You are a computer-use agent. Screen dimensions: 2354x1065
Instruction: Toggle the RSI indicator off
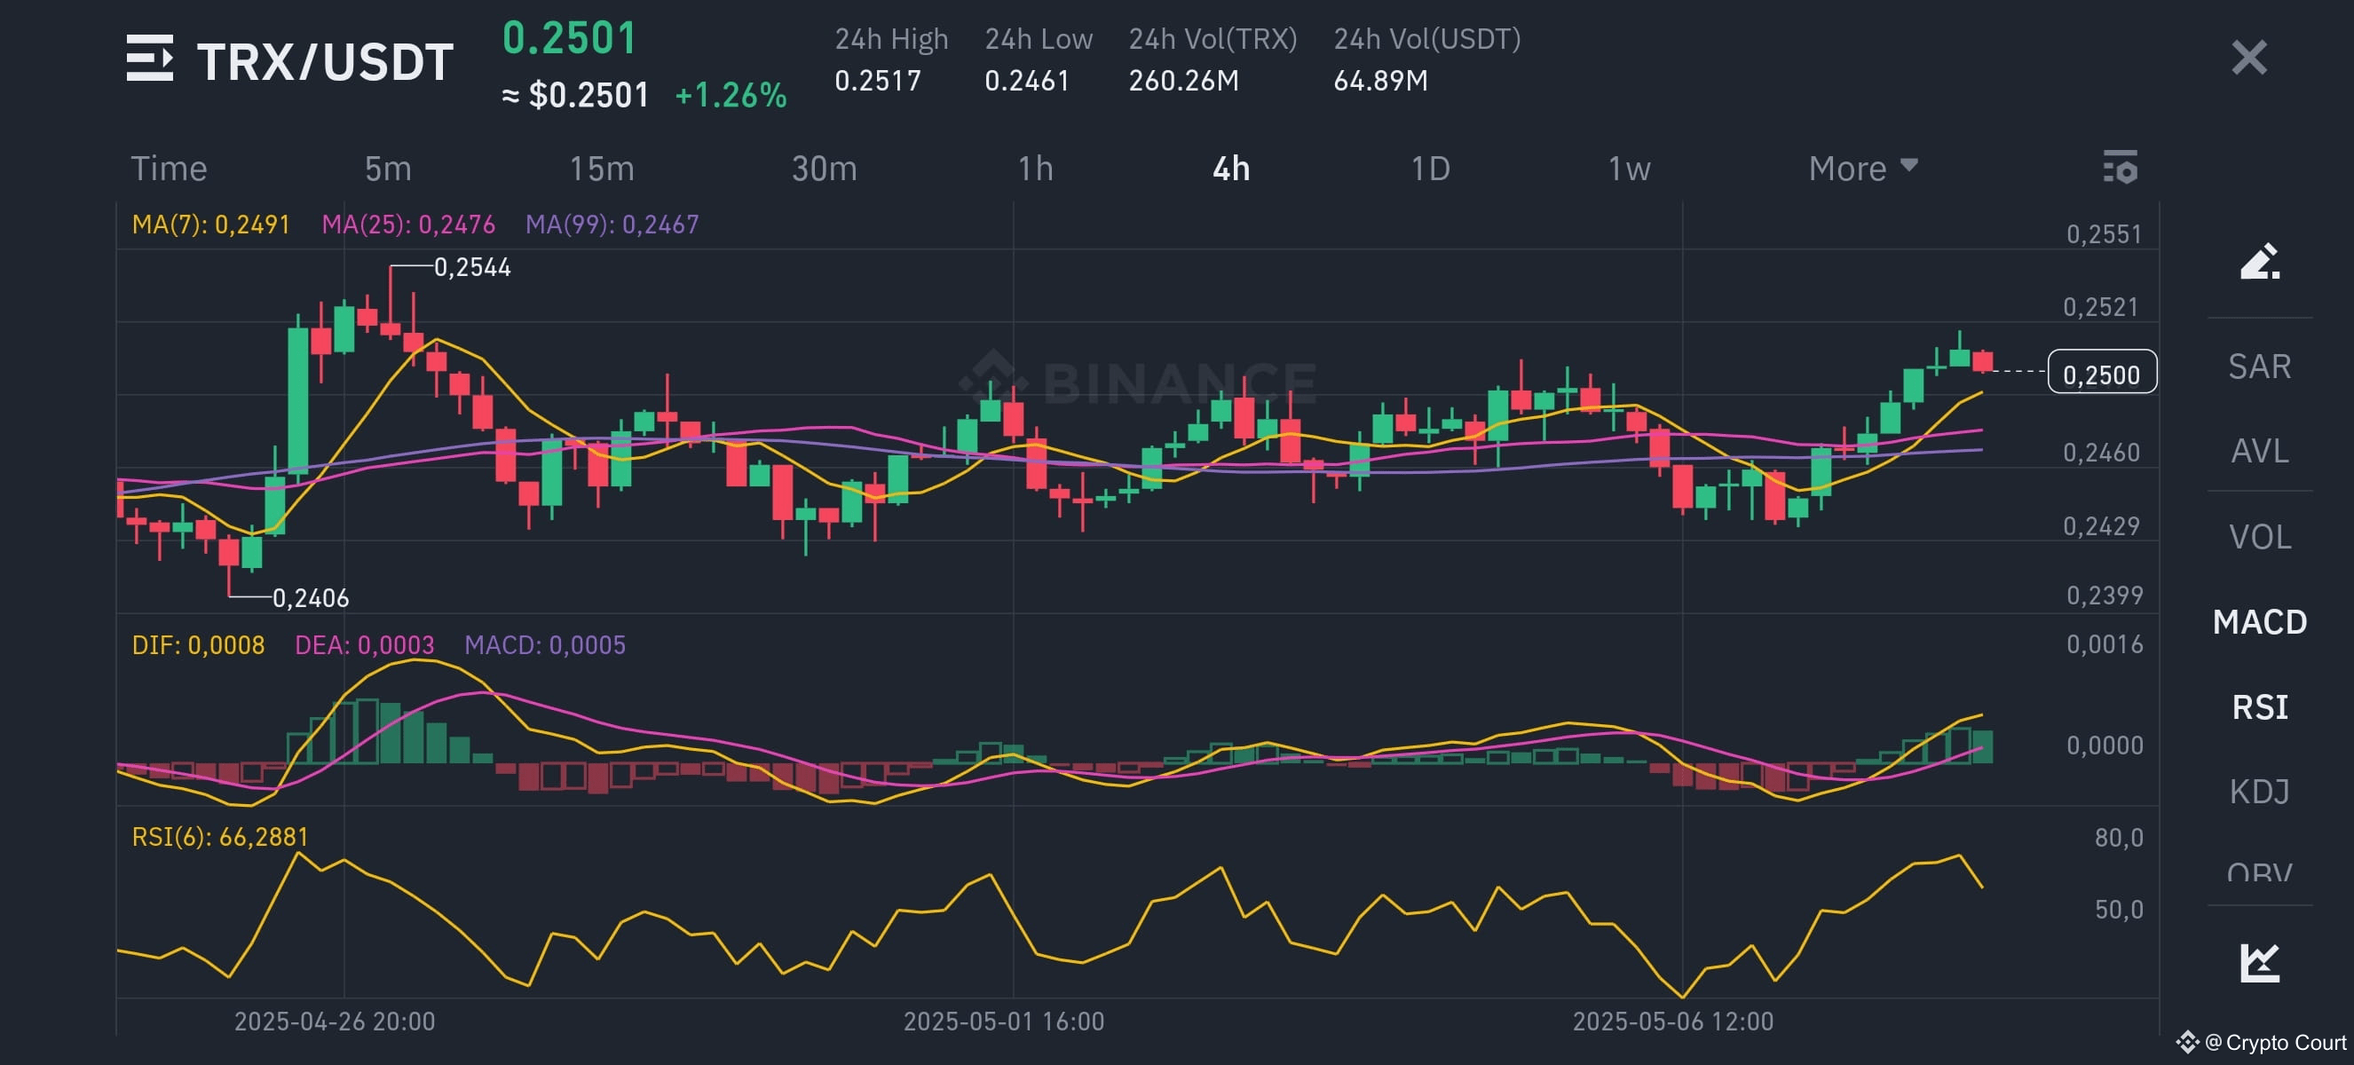tap(2259, 707)
